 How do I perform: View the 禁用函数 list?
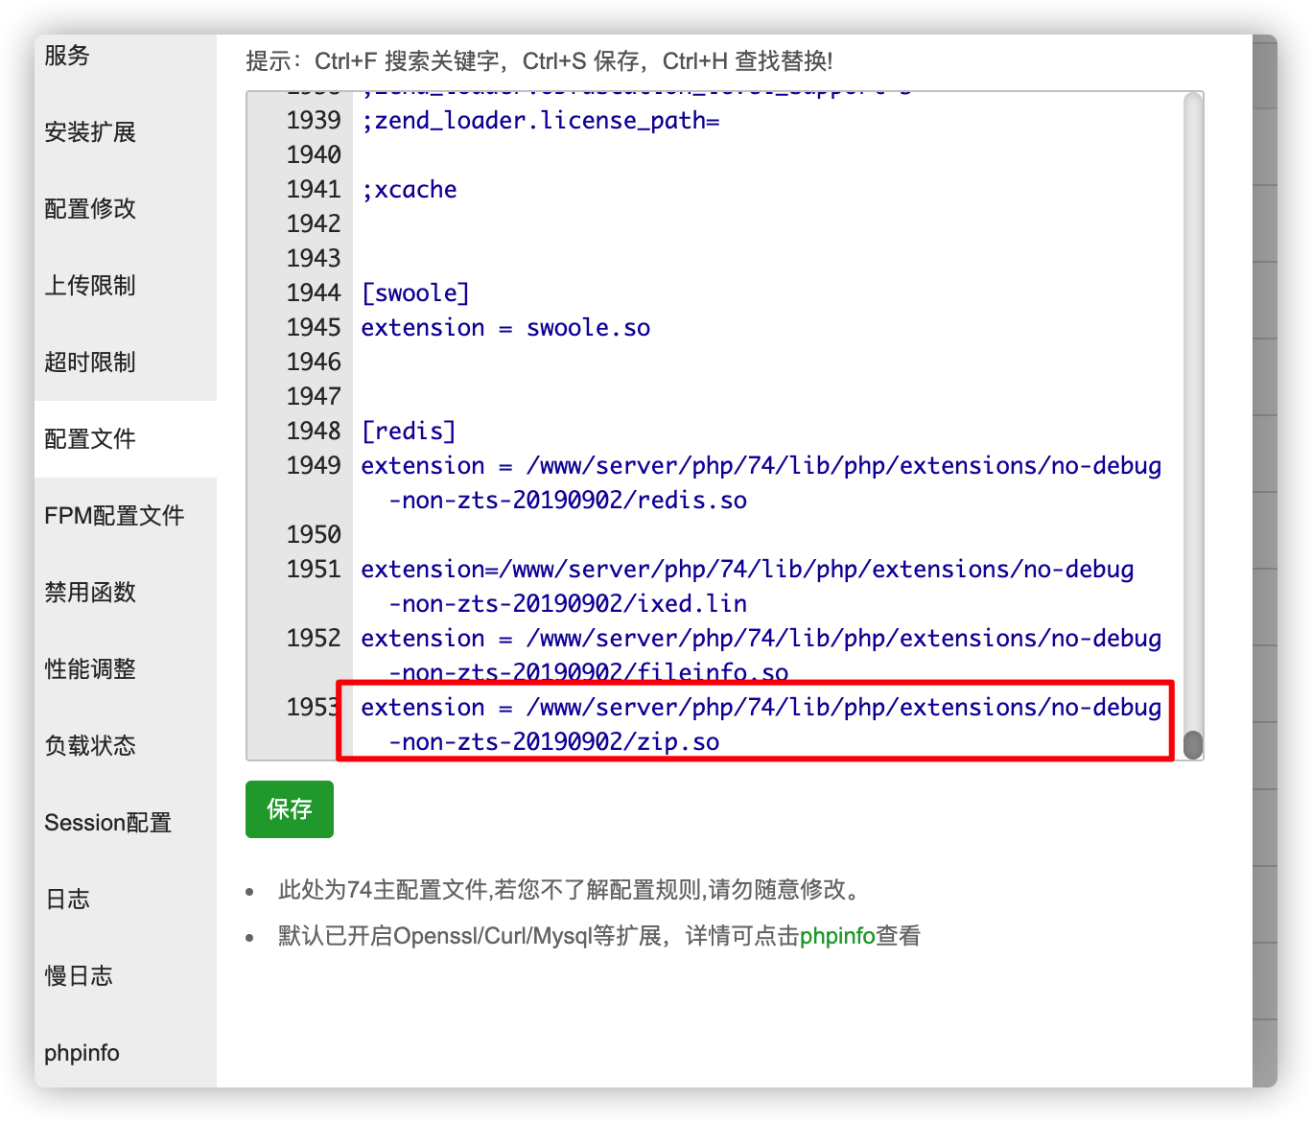pos(88,592)
